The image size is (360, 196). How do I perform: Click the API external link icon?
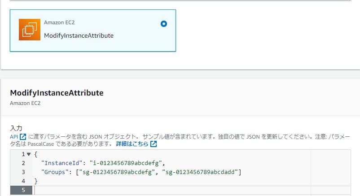[x=23, y=137]
